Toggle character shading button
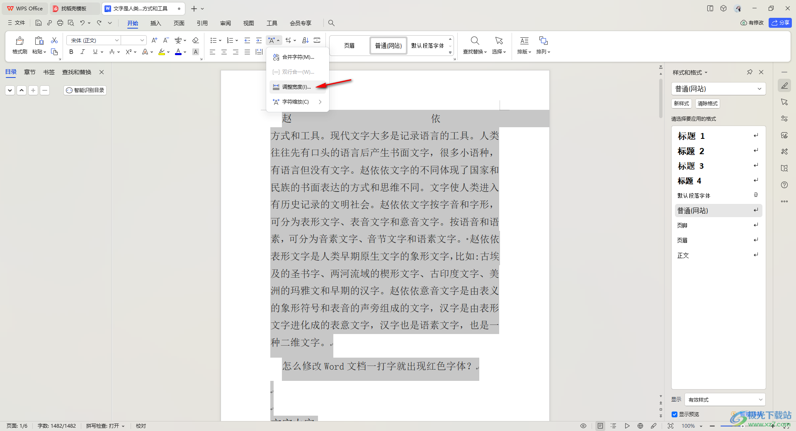 196,52
